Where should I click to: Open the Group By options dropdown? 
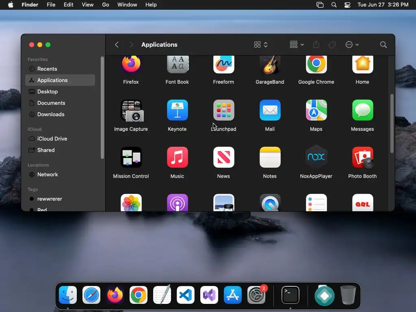[297, 45]
